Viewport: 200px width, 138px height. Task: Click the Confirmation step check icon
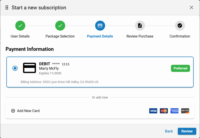coord(180,26)
